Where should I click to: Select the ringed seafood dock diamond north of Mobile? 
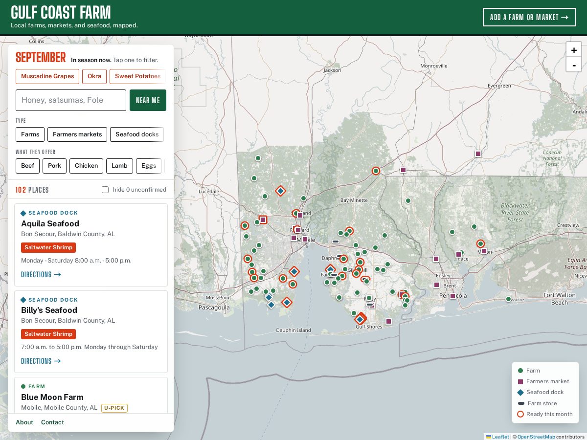coord(280,191)
